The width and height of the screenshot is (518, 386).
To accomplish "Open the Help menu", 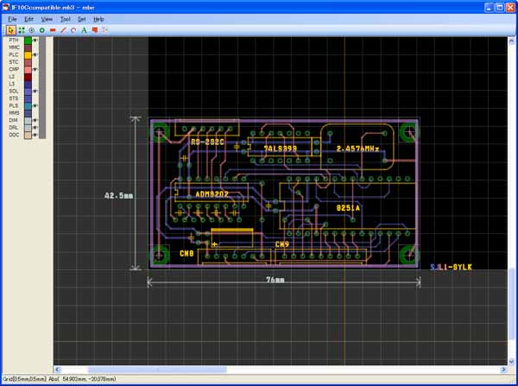I will [98, 19].
